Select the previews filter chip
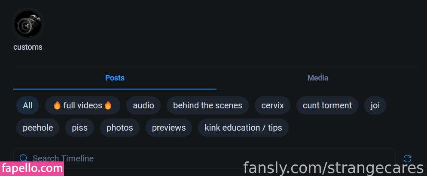427x176 pixels. point(169,128)
